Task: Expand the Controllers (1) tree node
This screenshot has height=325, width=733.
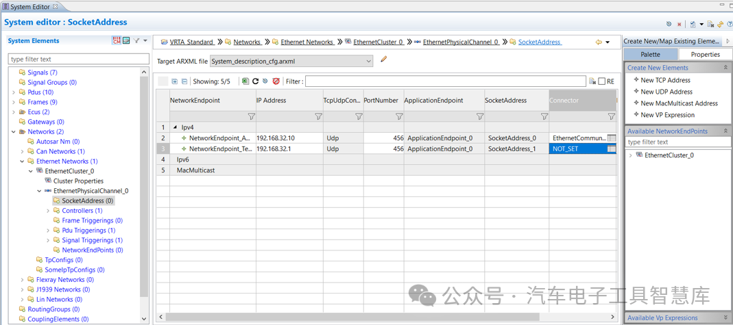Action: point(48,211)
